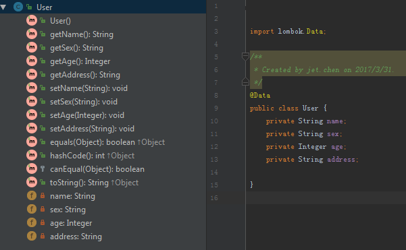Select setSex(String): void entry
The width and height of the screenshot is (406, 250).
click(x=84, y=102)
